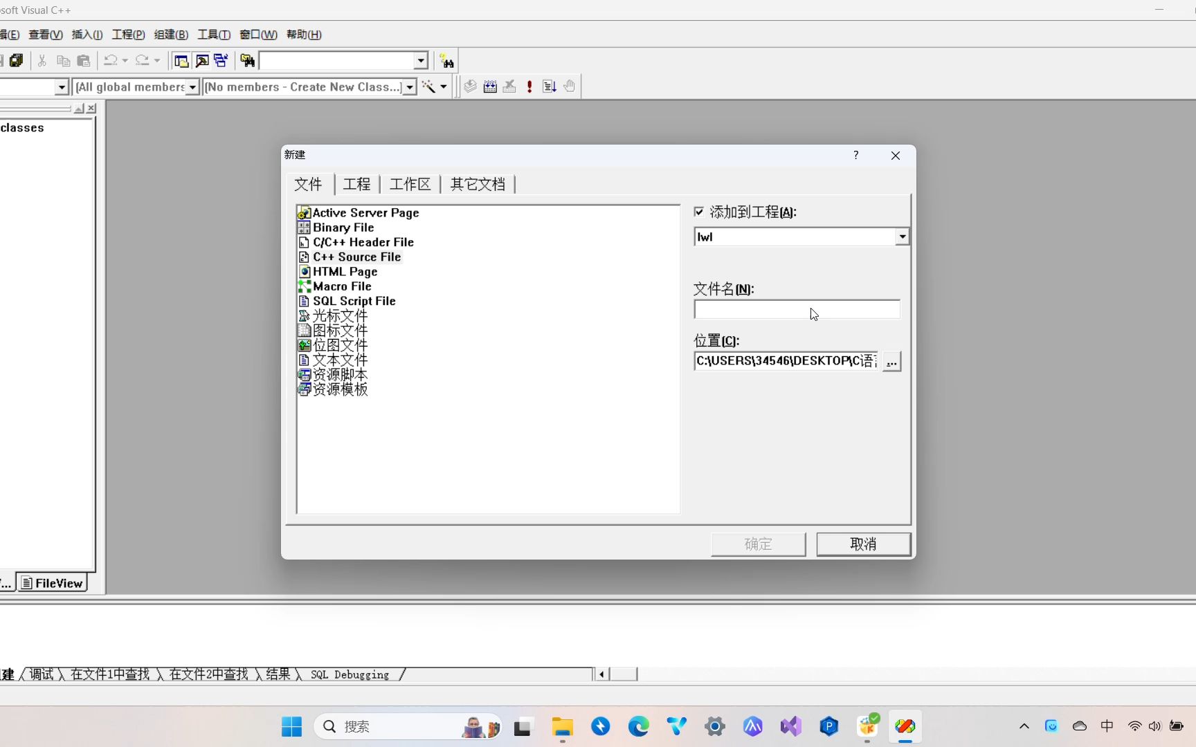Expand the class list dropdown at left
The width and height of the screenshot is (1196, 747).
(x=62, y=87)
